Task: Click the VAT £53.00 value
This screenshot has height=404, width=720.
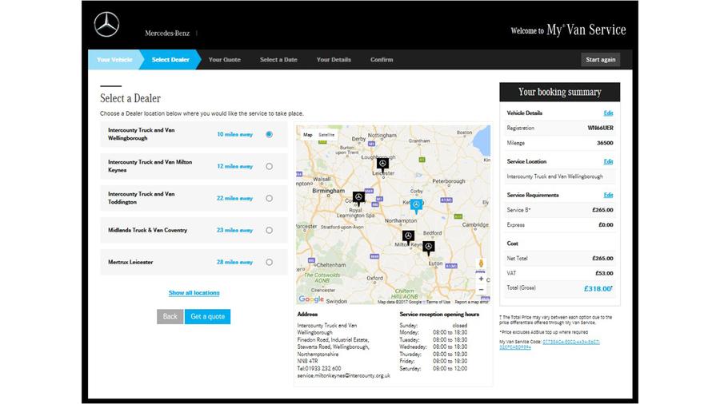Action: [604, 273]
